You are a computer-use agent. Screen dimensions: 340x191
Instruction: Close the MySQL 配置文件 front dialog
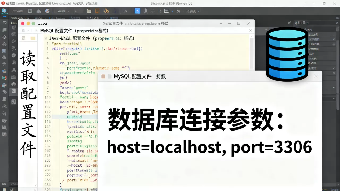(316, 76)
